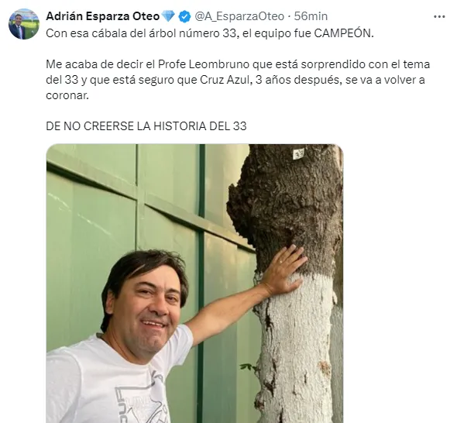Click the hand resting on the tree
Image resolution: width=457 pixels, height=423 pixels.
(x=284, y=270)
